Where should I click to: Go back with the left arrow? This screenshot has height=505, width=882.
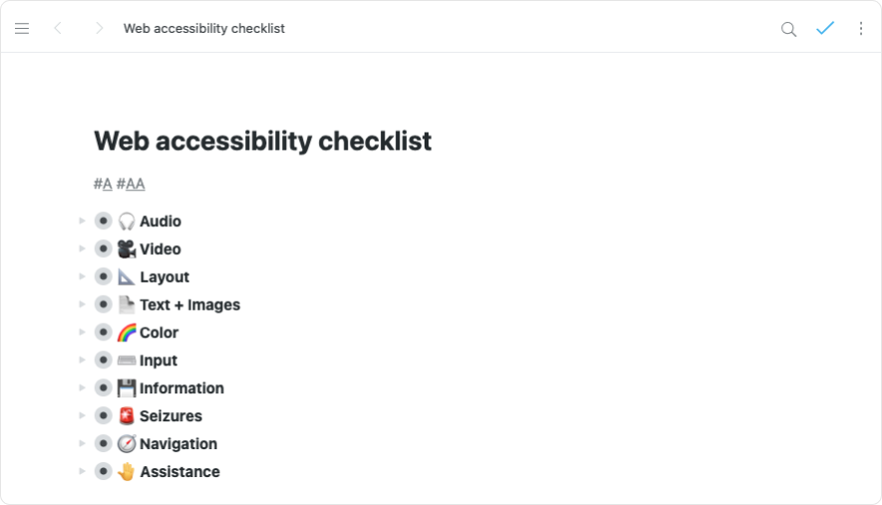(x=58, y=29)
